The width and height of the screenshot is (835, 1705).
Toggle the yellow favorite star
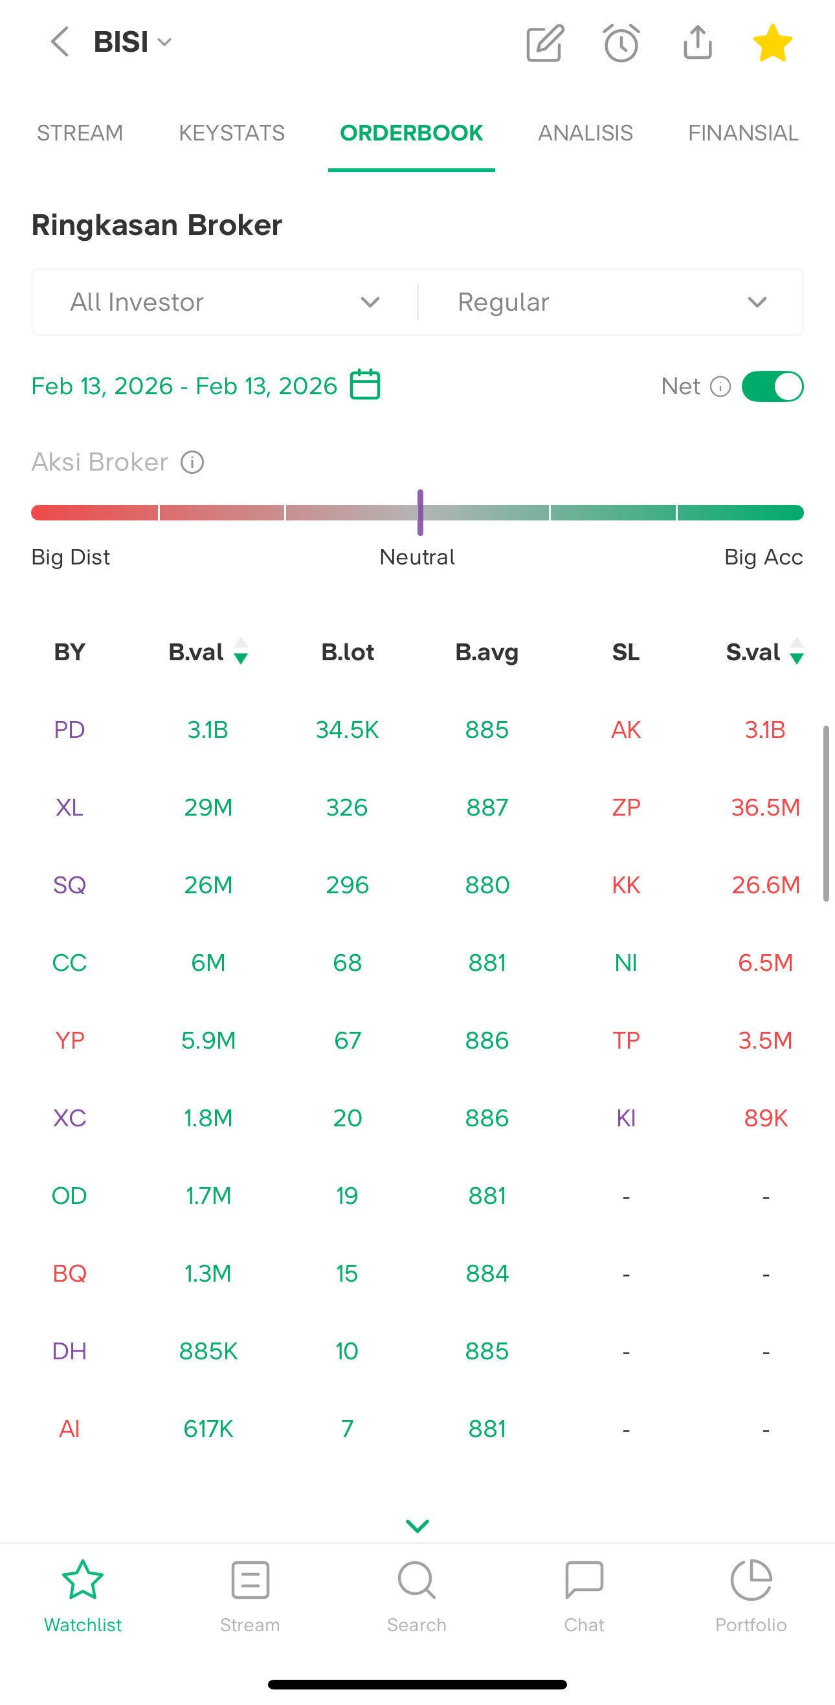772,43
